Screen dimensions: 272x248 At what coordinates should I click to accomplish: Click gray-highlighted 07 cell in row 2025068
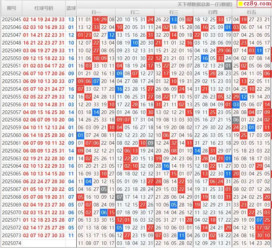click(119, 197)
